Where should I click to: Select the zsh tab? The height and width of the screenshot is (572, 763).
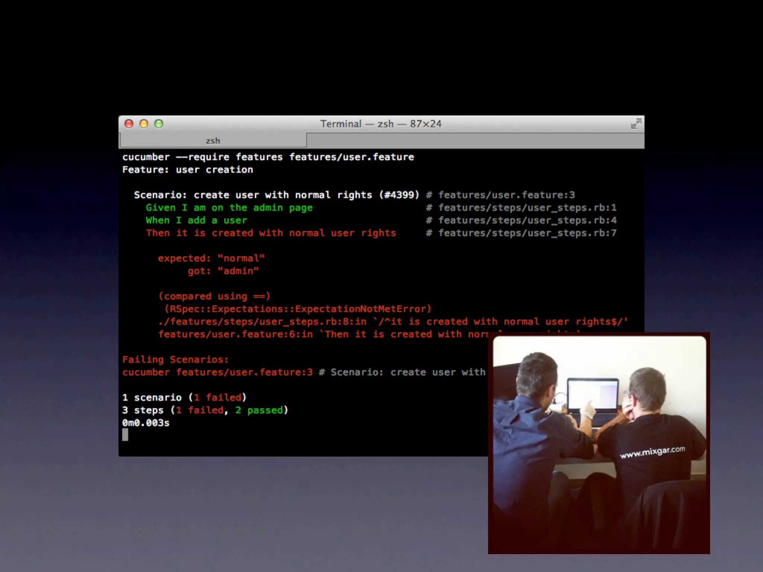(x=213, y=141)
